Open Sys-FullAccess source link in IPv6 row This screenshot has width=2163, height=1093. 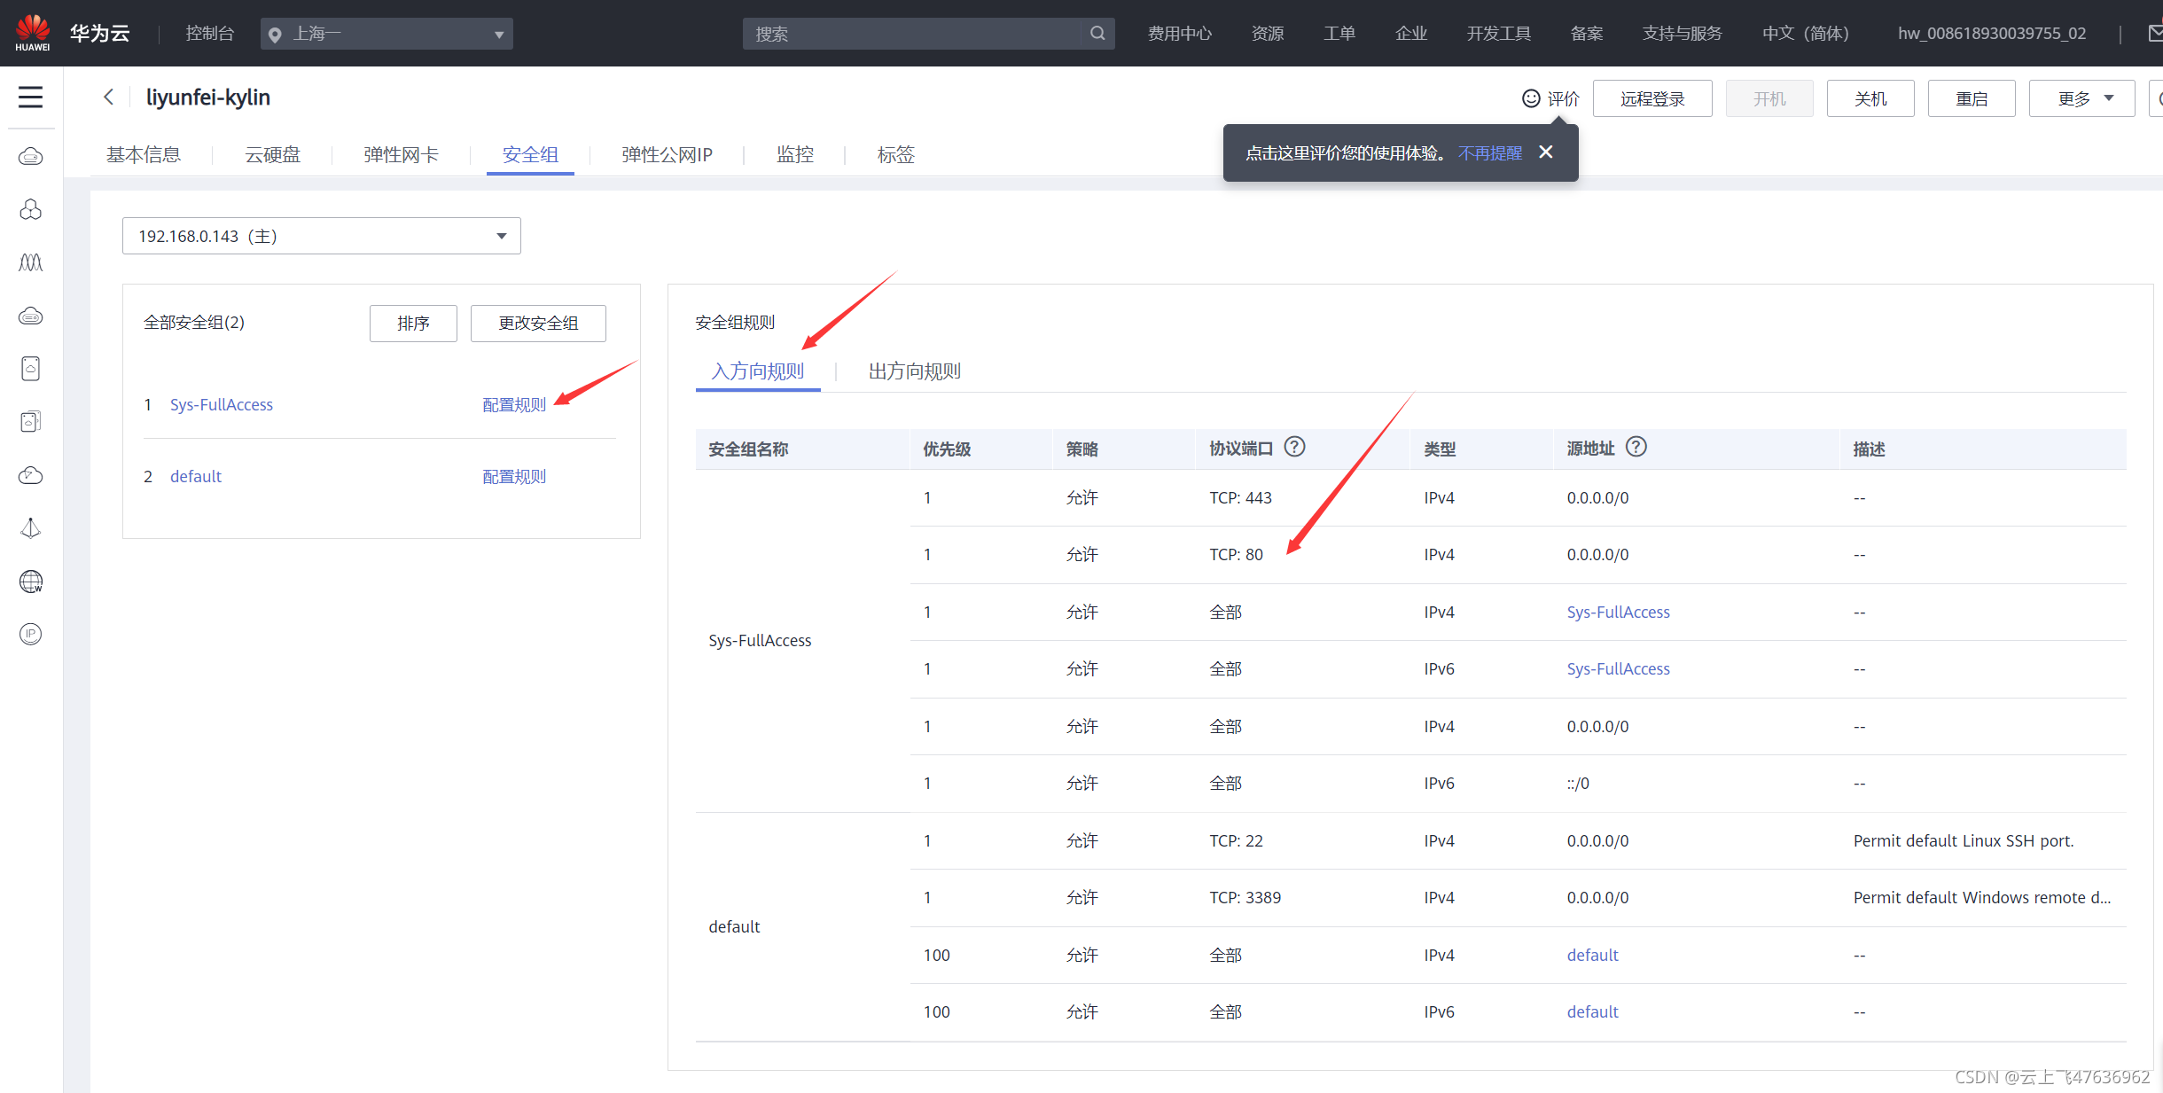pos(1618,669)
